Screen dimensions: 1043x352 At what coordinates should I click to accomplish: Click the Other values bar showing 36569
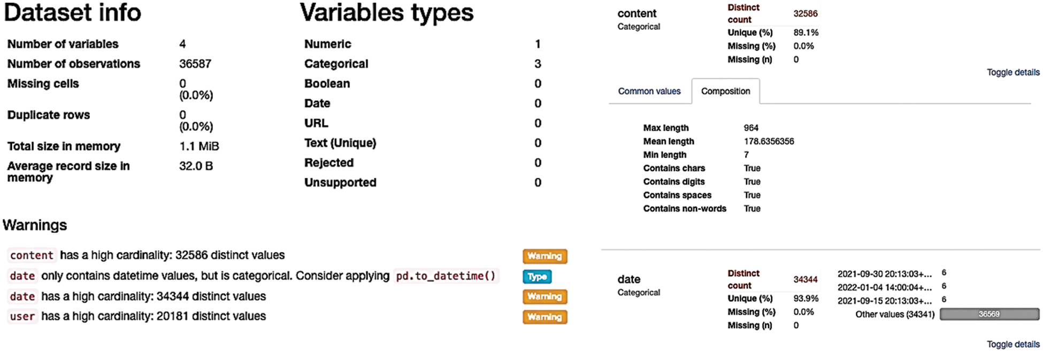[989, 314]
